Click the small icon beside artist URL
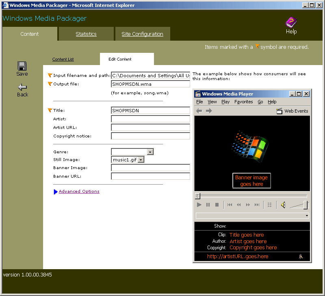Screen dimensions: 325x296 301,257
